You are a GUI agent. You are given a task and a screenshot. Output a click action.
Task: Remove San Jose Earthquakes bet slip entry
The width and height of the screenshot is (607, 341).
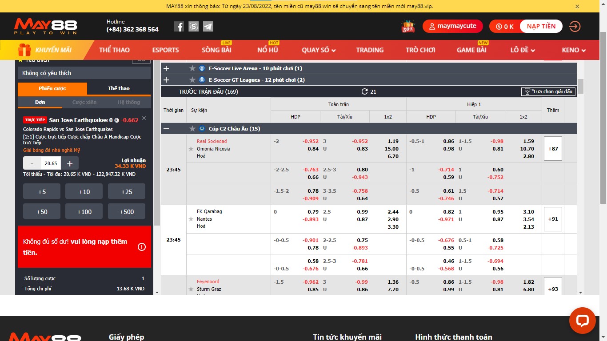[144, 119]
